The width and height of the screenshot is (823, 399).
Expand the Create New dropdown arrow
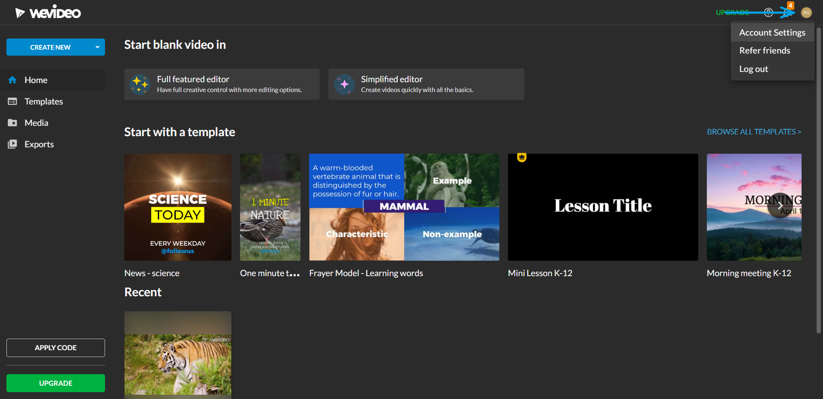coord(97,47)
